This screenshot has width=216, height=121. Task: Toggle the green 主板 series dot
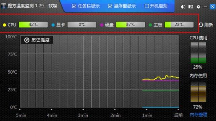[x=150, y=25]
